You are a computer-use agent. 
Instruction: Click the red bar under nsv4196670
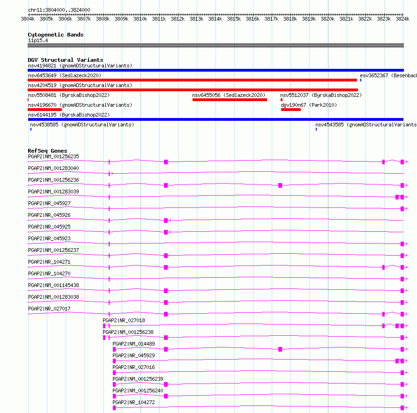[45, 110]
